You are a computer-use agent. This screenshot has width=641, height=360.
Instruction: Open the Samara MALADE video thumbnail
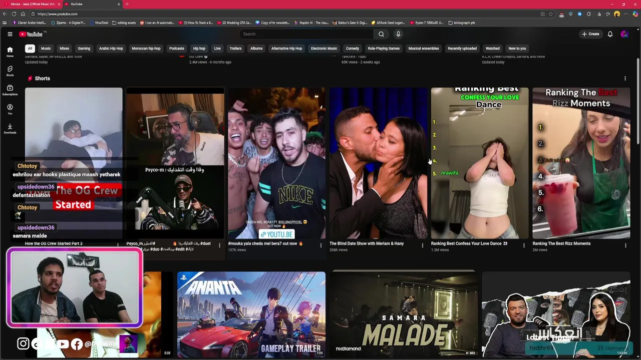[404, 314]
